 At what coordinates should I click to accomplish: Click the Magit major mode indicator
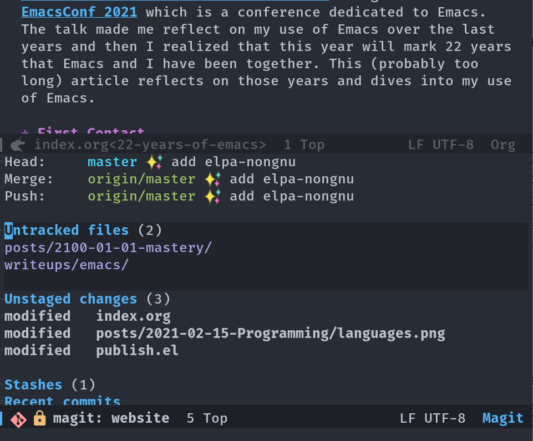pyautogui.click(x=502, y=418)
